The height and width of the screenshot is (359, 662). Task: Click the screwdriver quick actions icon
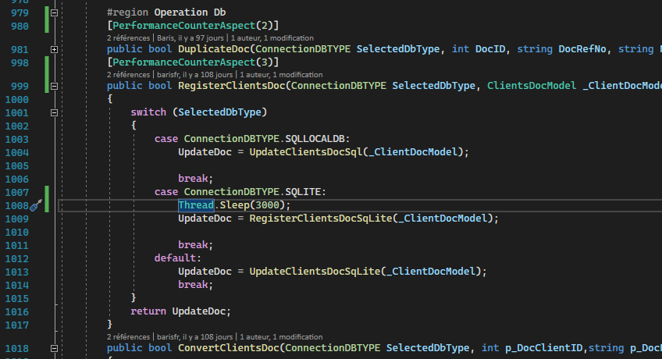36,205
